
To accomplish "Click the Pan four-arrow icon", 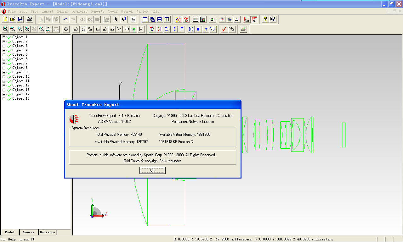I will 66,29.
